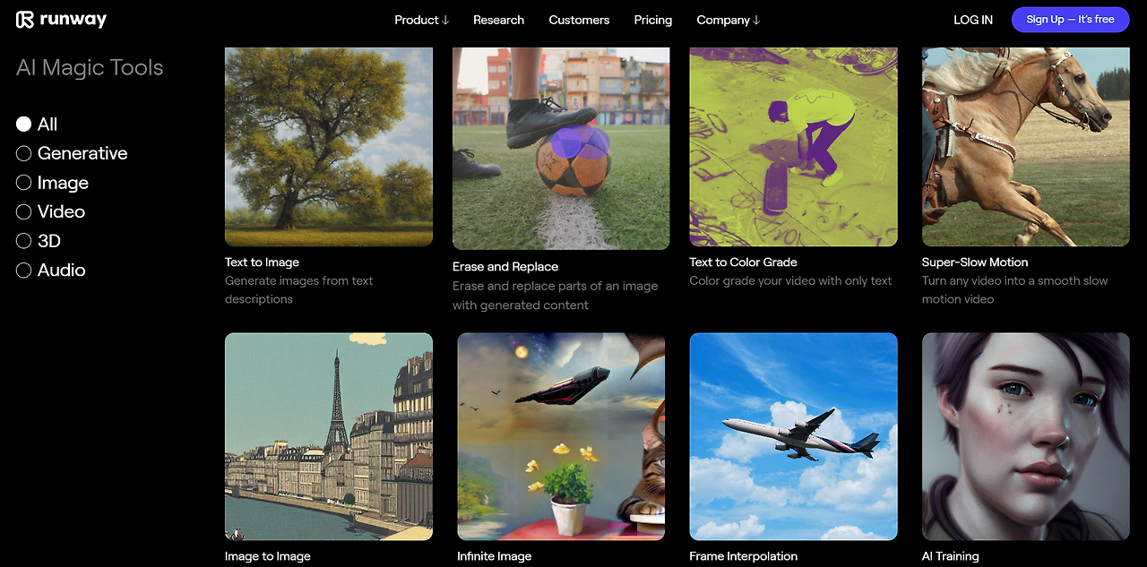This screenshot has width=1147, height=567.
Task: Open the Erase and Replace soccer ball thumbnail
Action: click(x=561, y=149)
